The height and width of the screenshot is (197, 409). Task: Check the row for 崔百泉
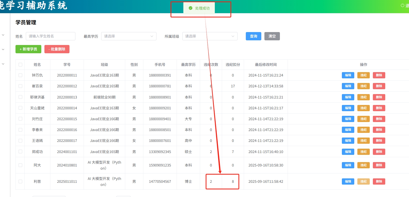[x=20, y=86]
